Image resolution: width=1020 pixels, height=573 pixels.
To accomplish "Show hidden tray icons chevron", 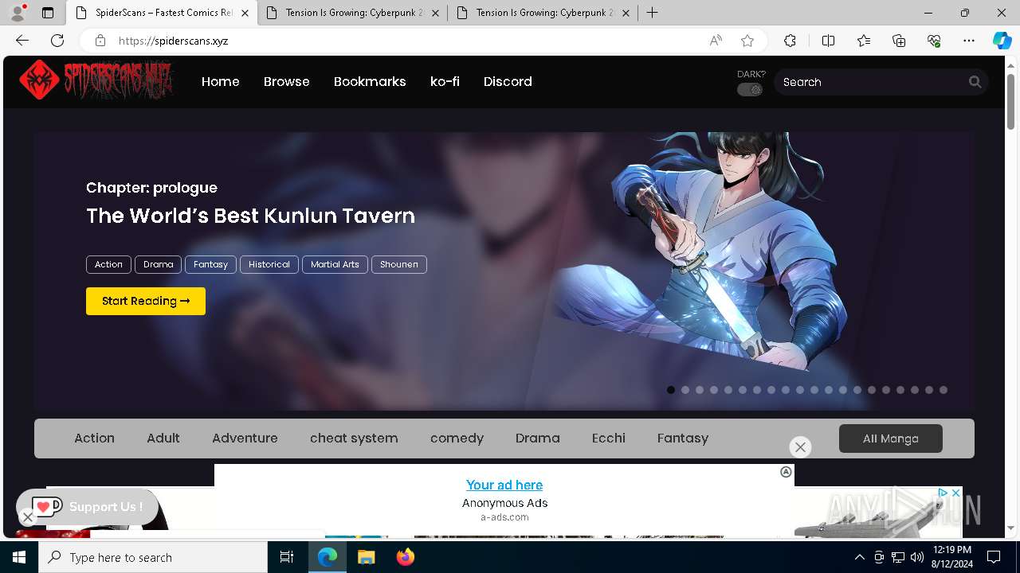I will tap(859, 557).
